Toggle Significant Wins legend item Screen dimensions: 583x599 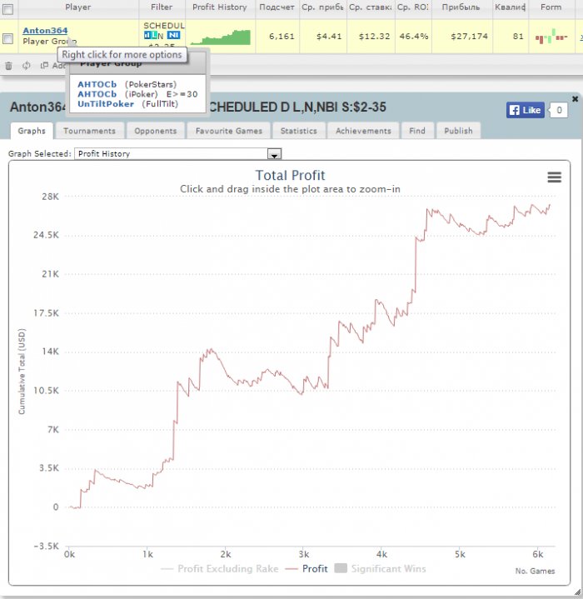pos(380,568)
